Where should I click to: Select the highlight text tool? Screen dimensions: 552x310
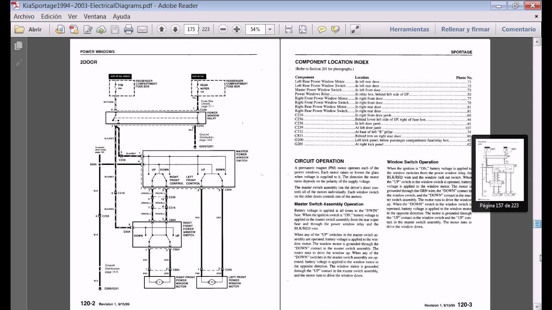coord(336,29)
